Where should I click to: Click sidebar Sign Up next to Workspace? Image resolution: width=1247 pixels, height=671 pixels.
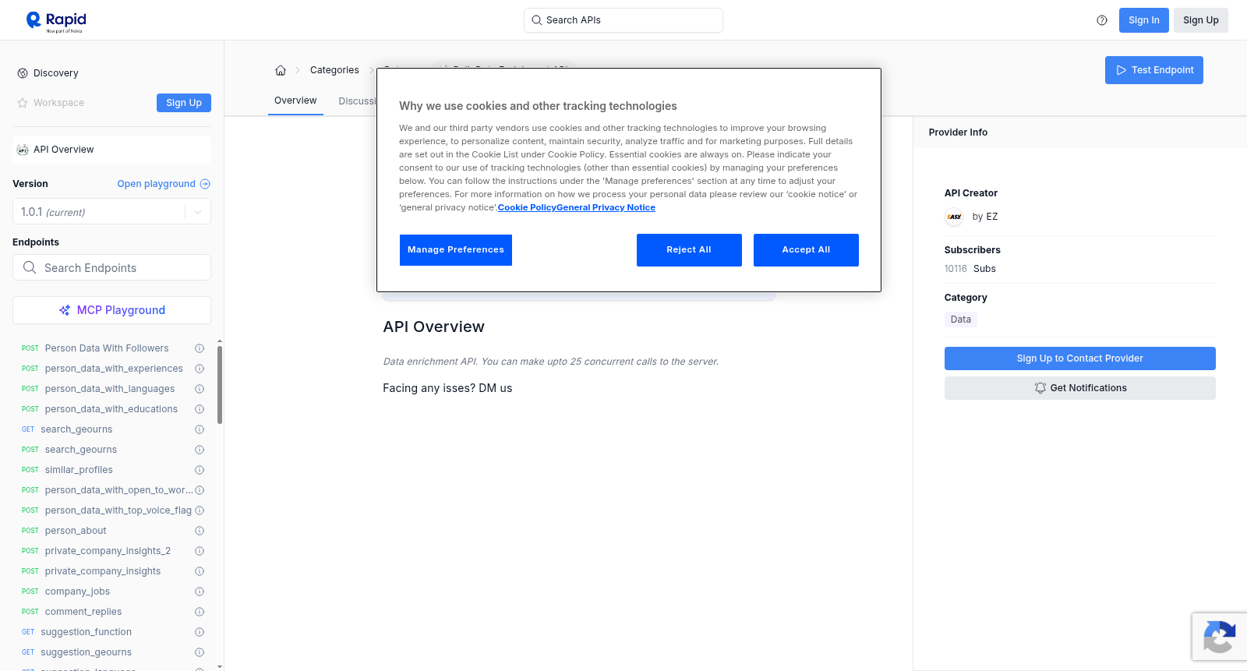(x=184, y=103)
